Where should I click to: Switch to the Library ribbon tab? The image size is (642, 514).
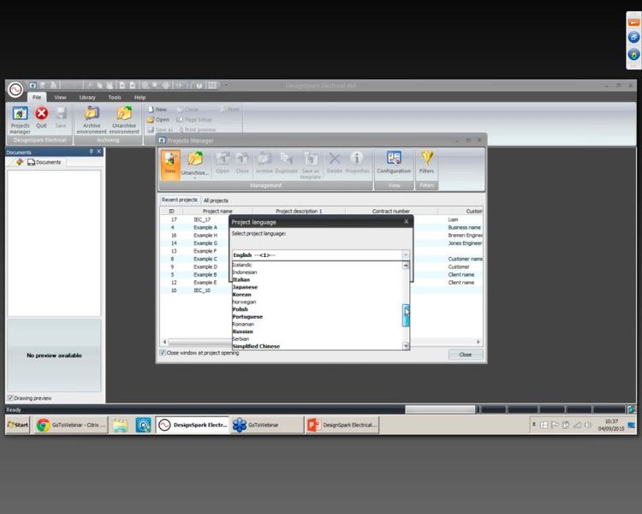86,97
